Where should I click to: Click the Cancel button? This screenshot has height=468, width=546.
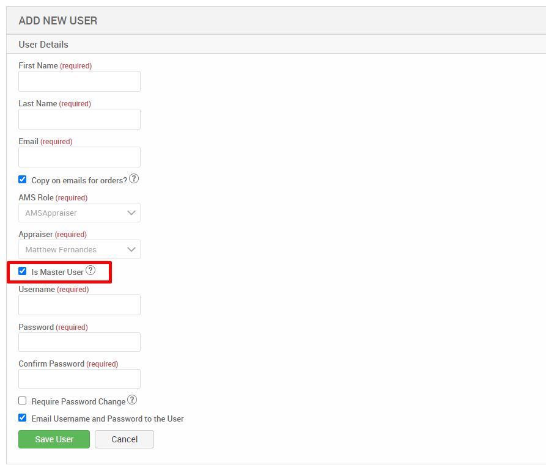coord(124,439)
